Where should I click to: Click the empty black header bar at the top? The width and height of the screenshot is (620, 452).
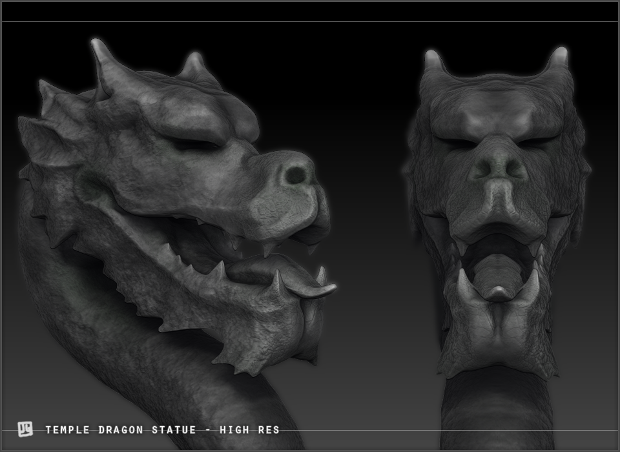pos(310,12)
